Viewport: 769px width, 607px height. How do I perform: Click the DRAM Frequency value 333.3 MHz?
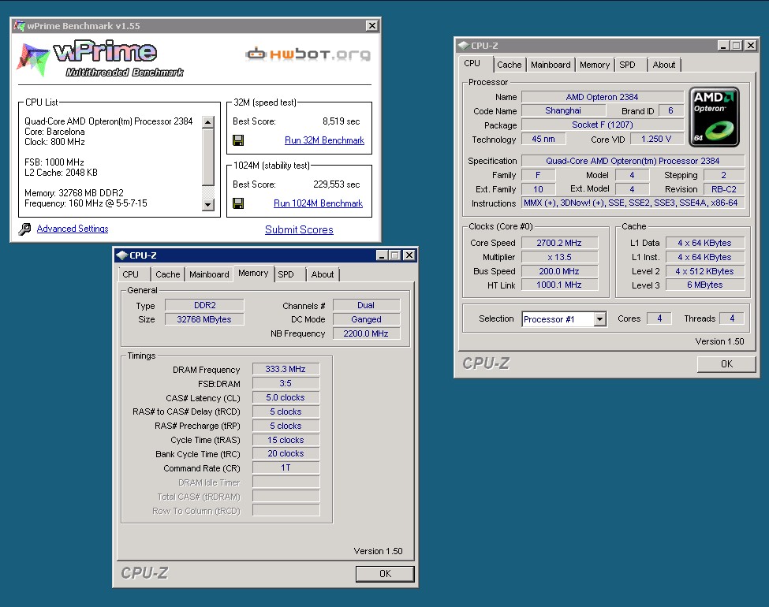[286, 369]
